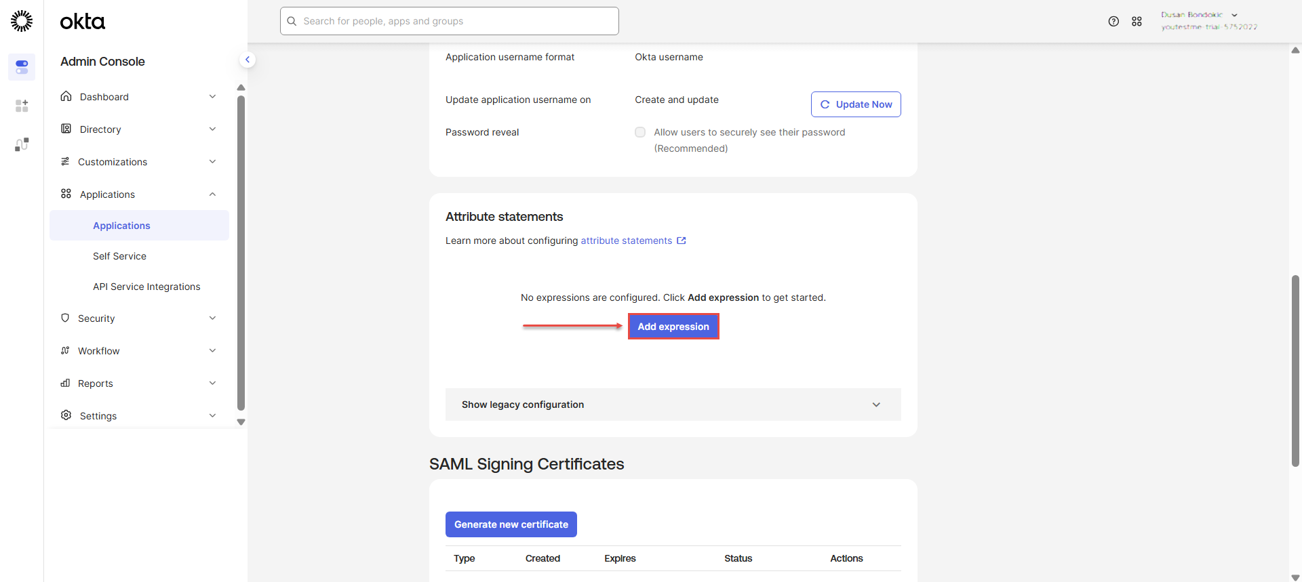This screenshot has height=582, width=1302.
Task: Click the Dashboard home icon
Action: 66,96
